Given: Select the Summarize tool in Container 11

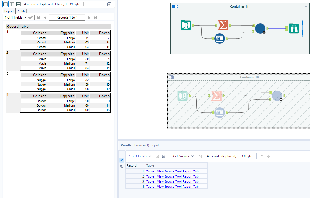Looking at the screenshot, I should [223, 25].
